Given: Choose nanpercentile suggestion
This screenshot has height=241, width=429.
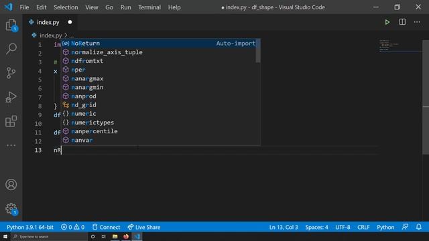Looking at the screenshot, I should (x=159, y=131).
